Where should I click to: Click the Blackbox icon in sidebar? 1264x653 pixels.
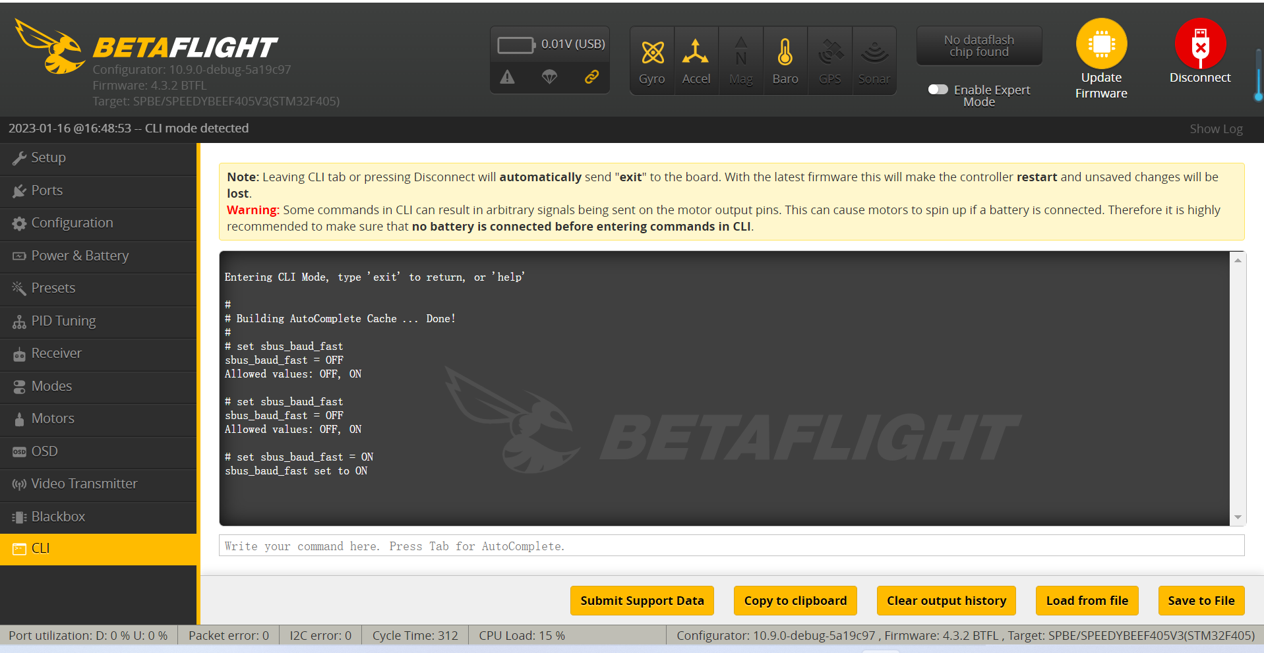point(19,517)
